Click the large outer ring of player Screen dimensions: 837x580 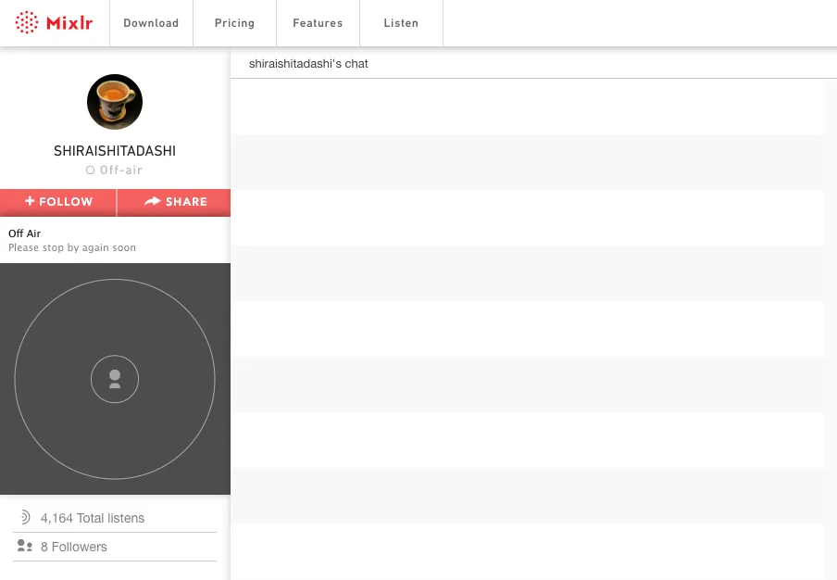click(115, 280)
